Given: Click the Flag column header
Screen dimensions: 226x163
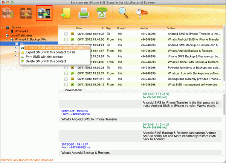Looking at the screenshot, I should point(108,28).
